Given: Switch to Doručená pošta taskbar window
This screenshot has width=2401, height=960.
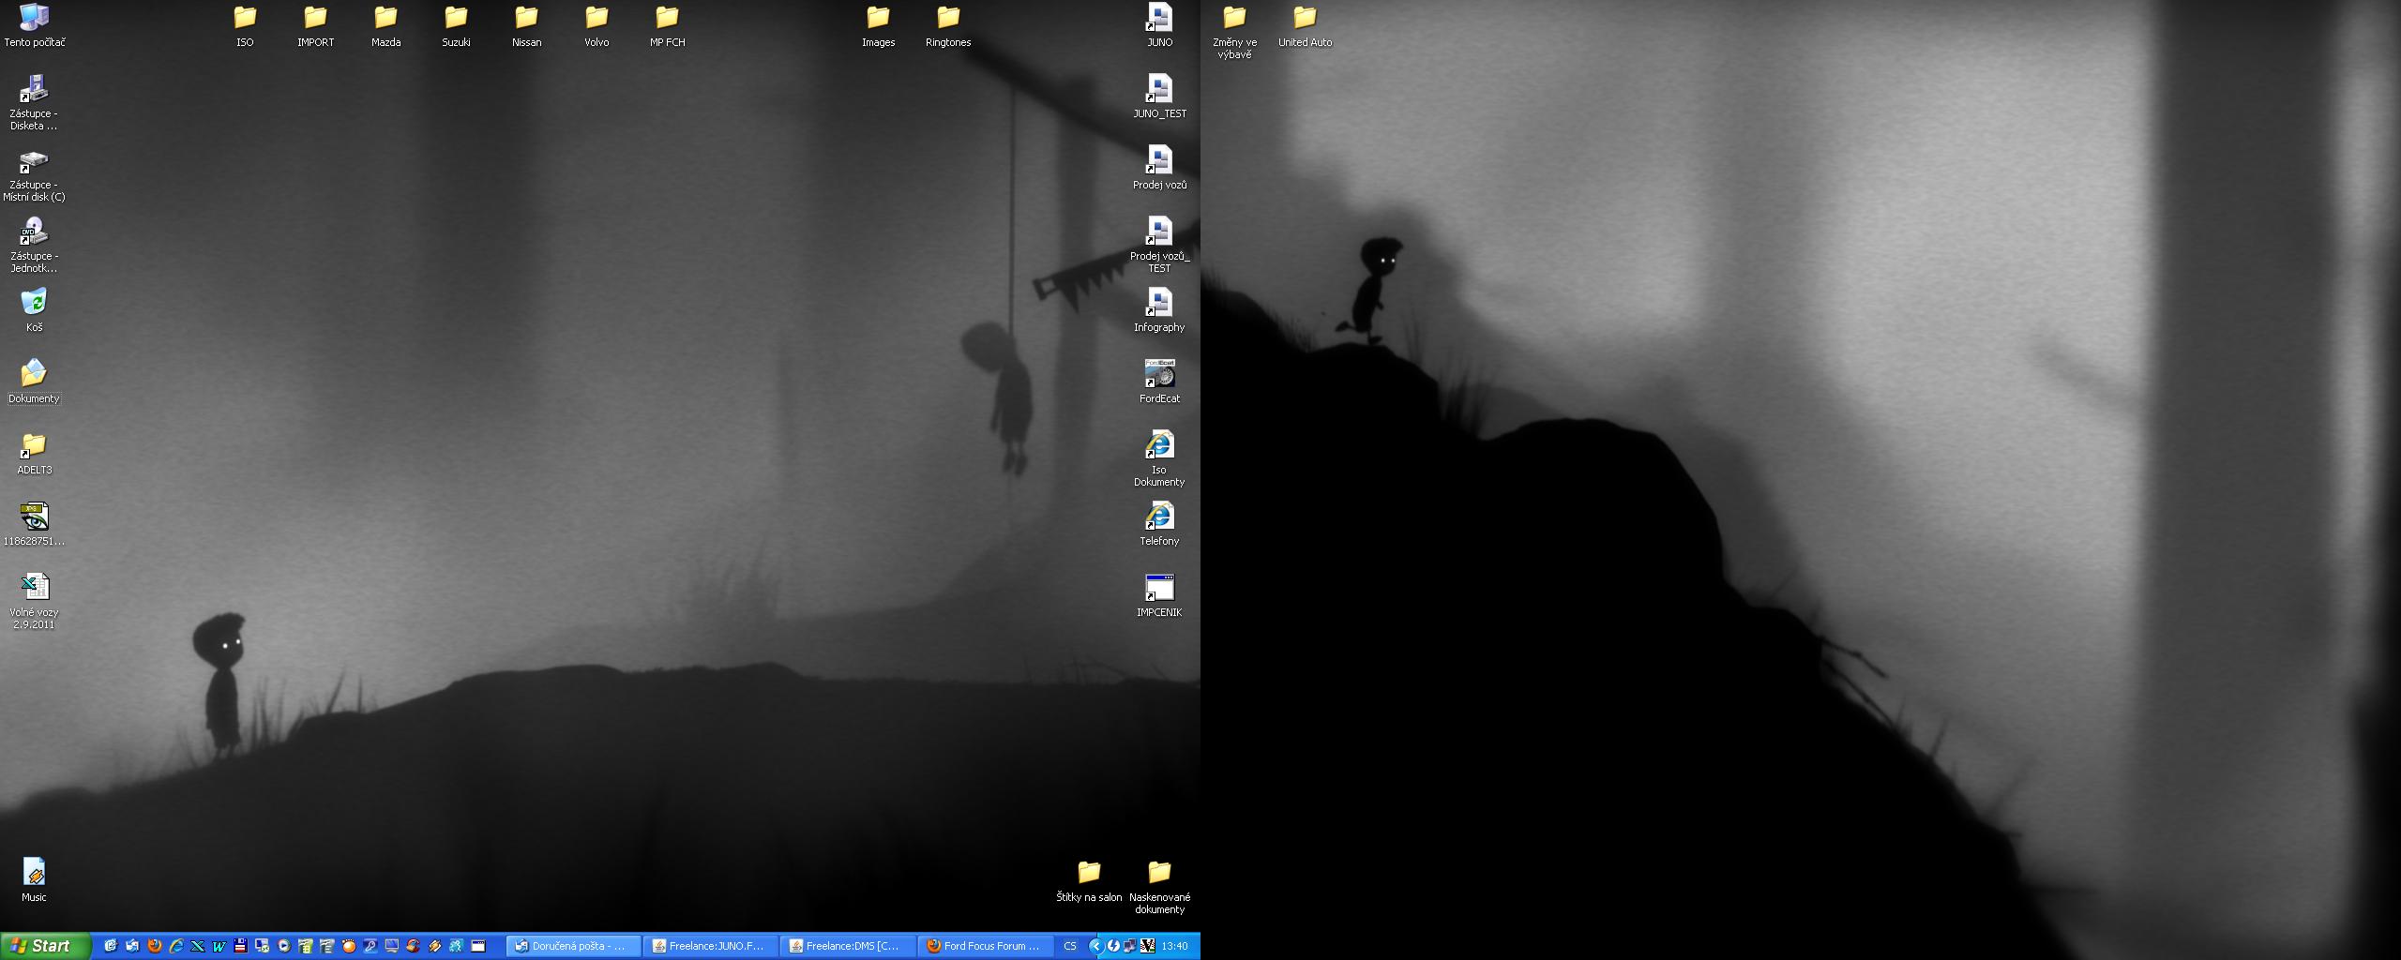Looking at the screenshot, I should click(x=573, y=946).
